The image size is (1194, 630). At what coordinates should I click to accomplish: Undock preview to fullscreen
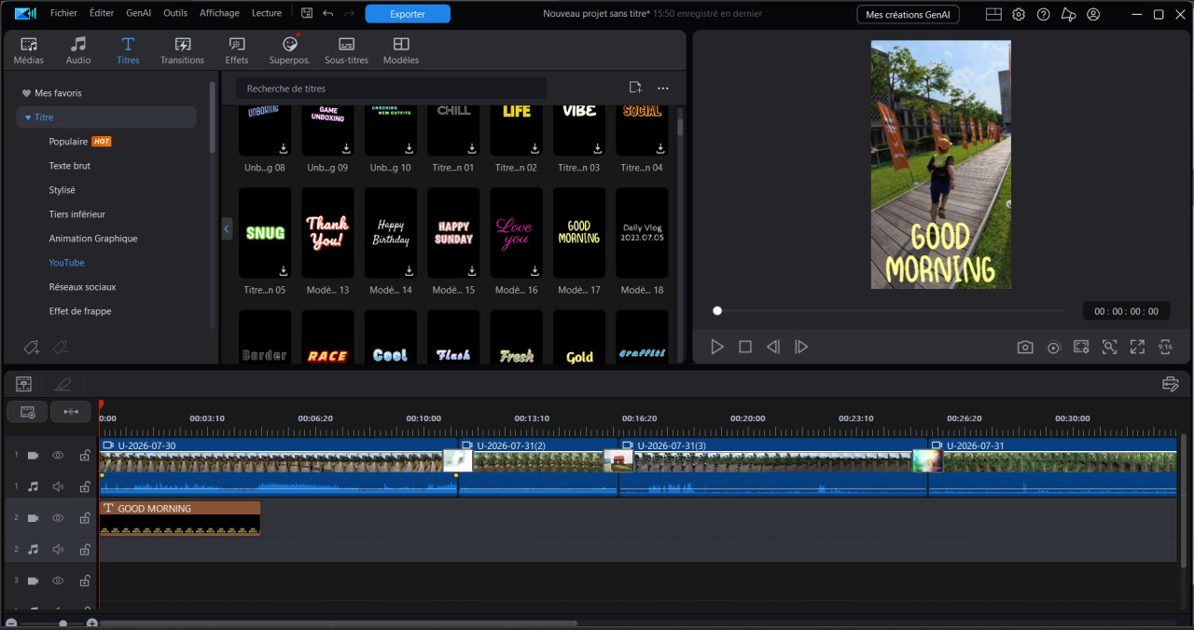[1137, 347]
